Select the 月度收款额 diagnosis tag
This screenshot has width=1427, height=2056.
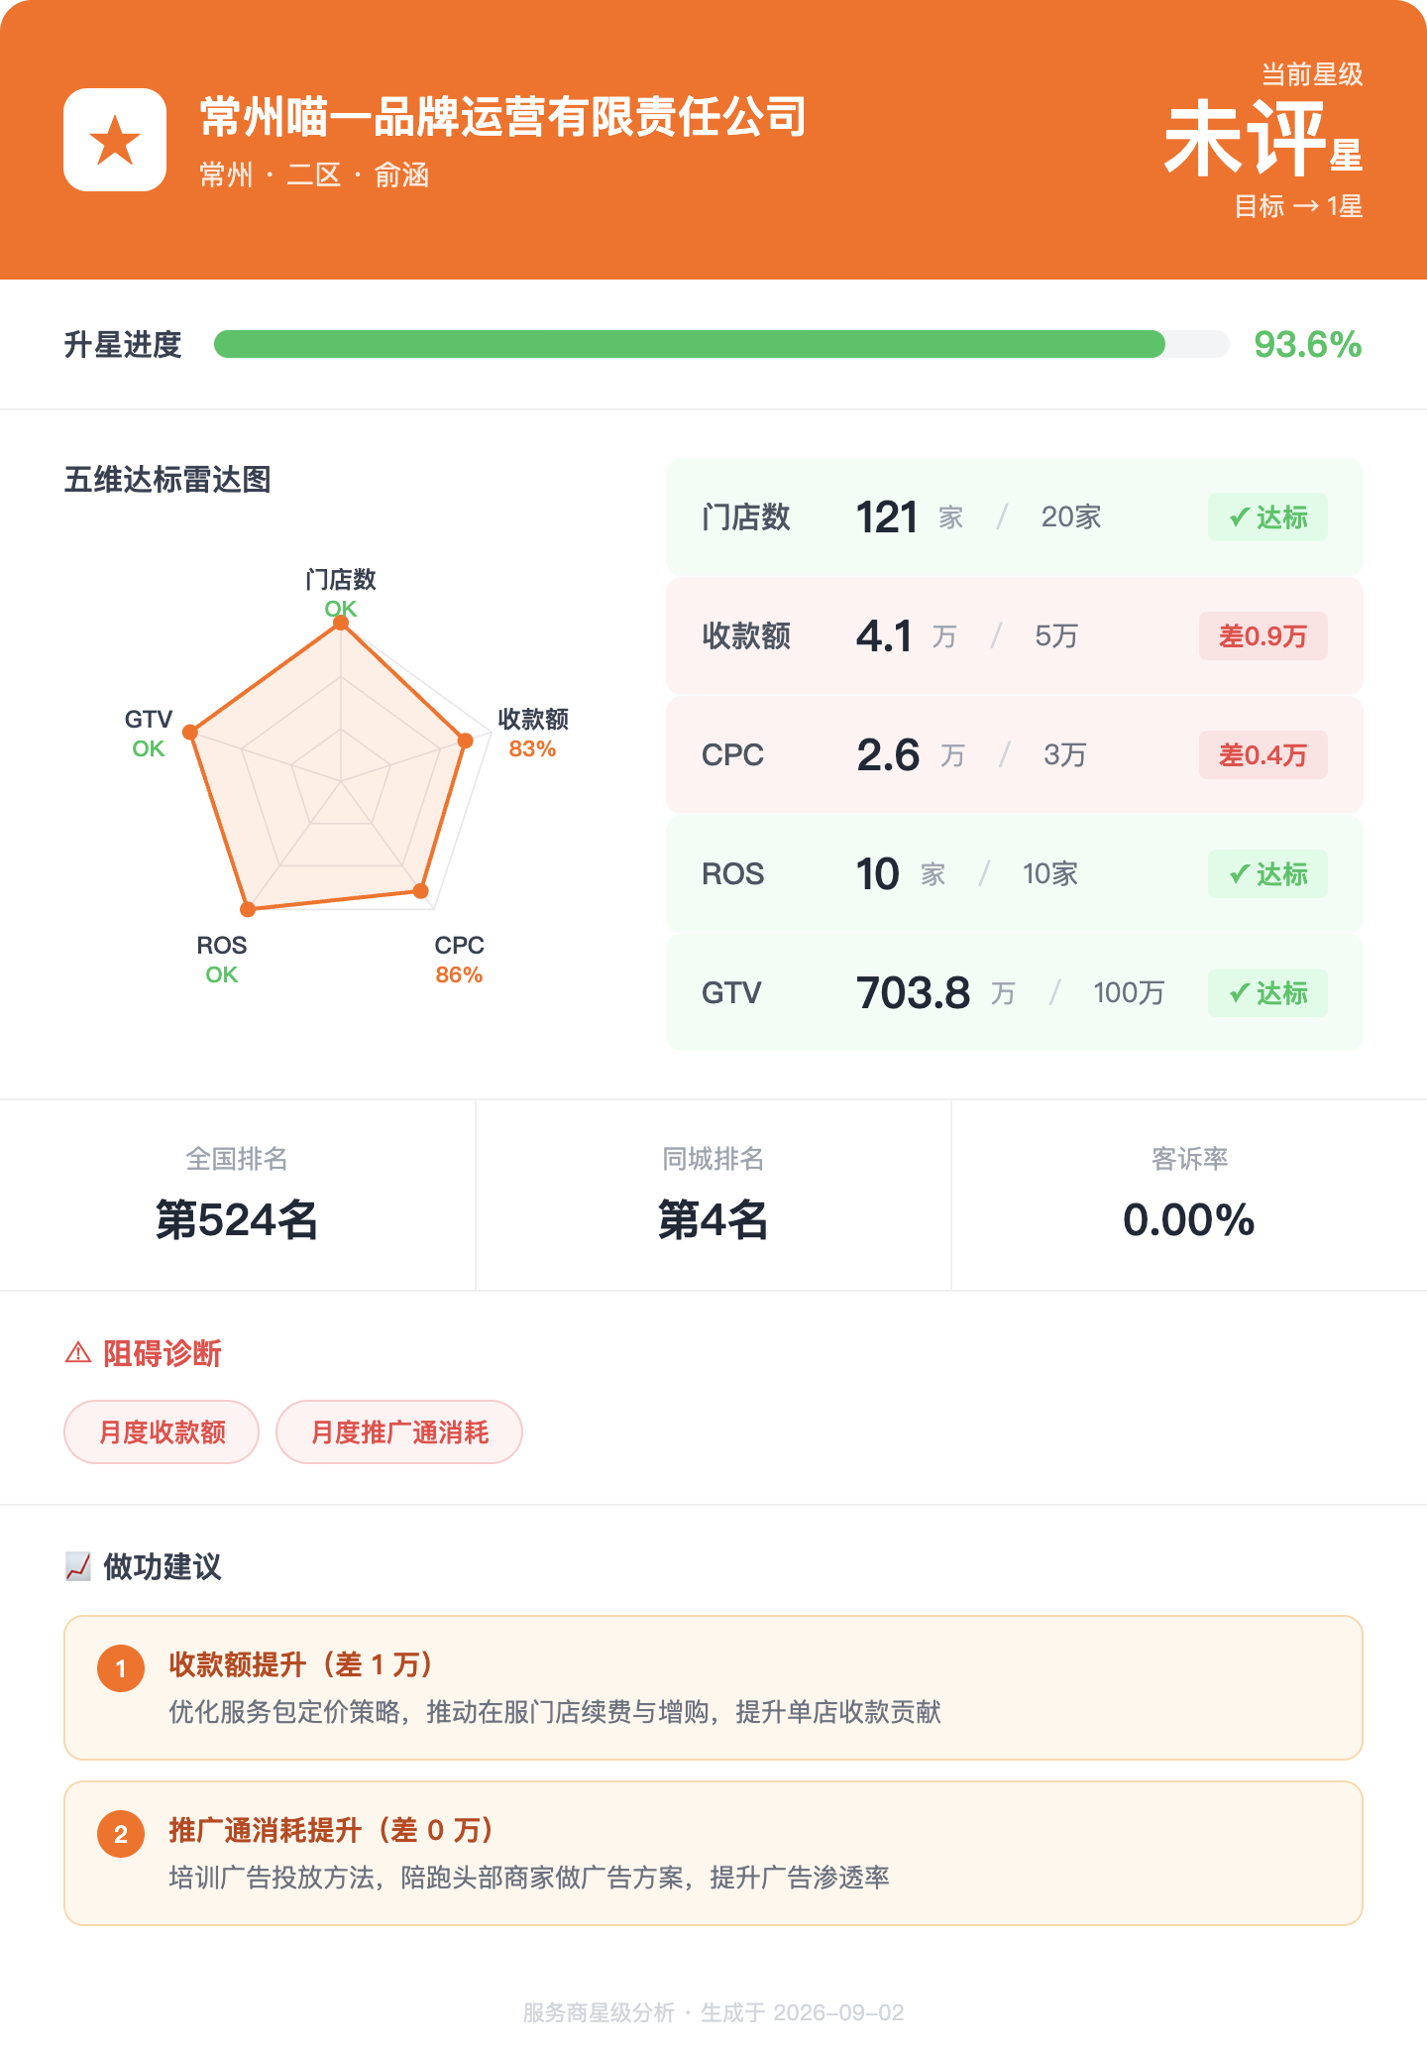[162, 1431]
